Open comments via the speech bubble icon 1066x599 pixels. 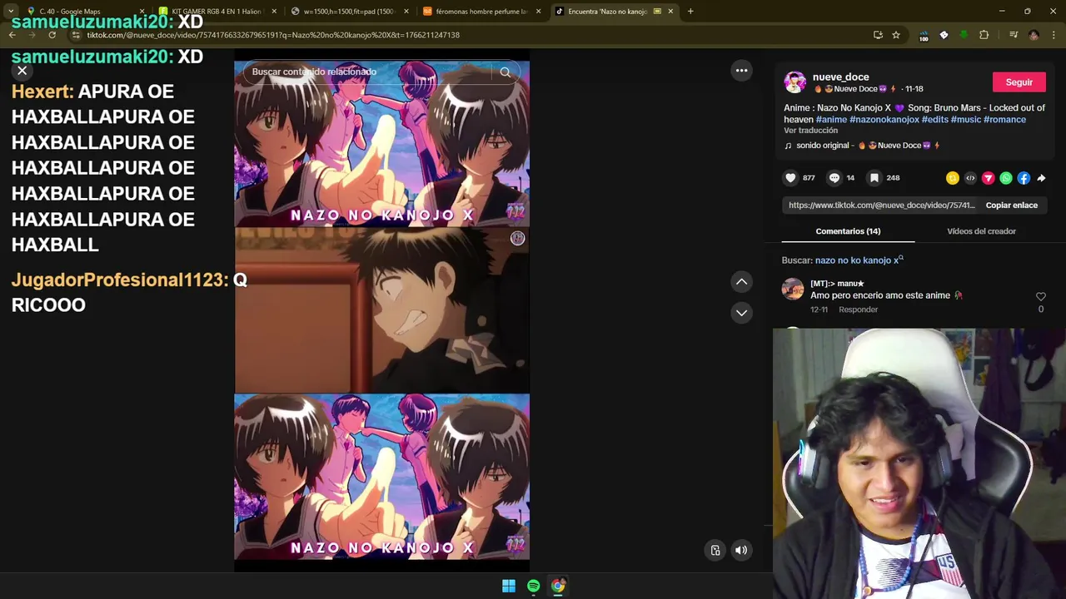834,178
